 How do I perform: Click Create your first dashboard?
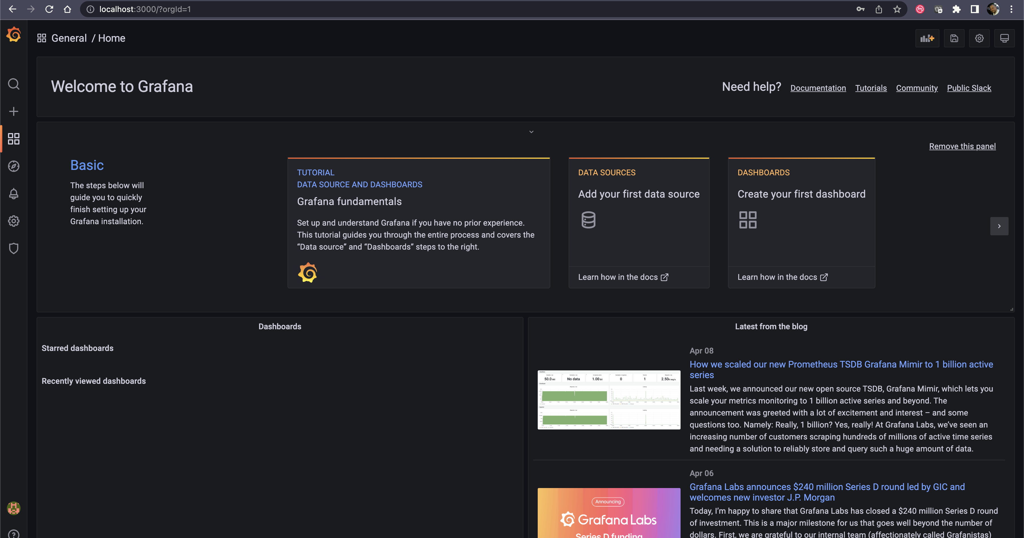point(801,194)
